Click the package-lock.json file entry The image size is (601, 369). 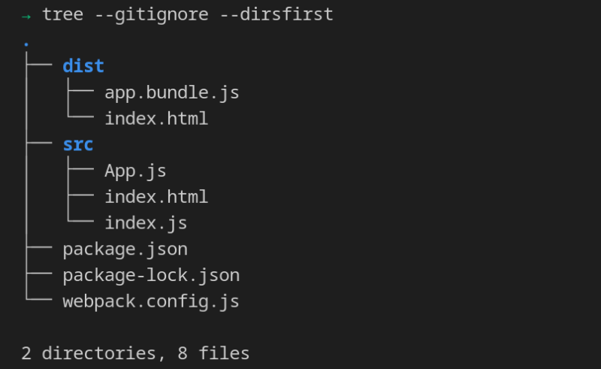point(151,276)
